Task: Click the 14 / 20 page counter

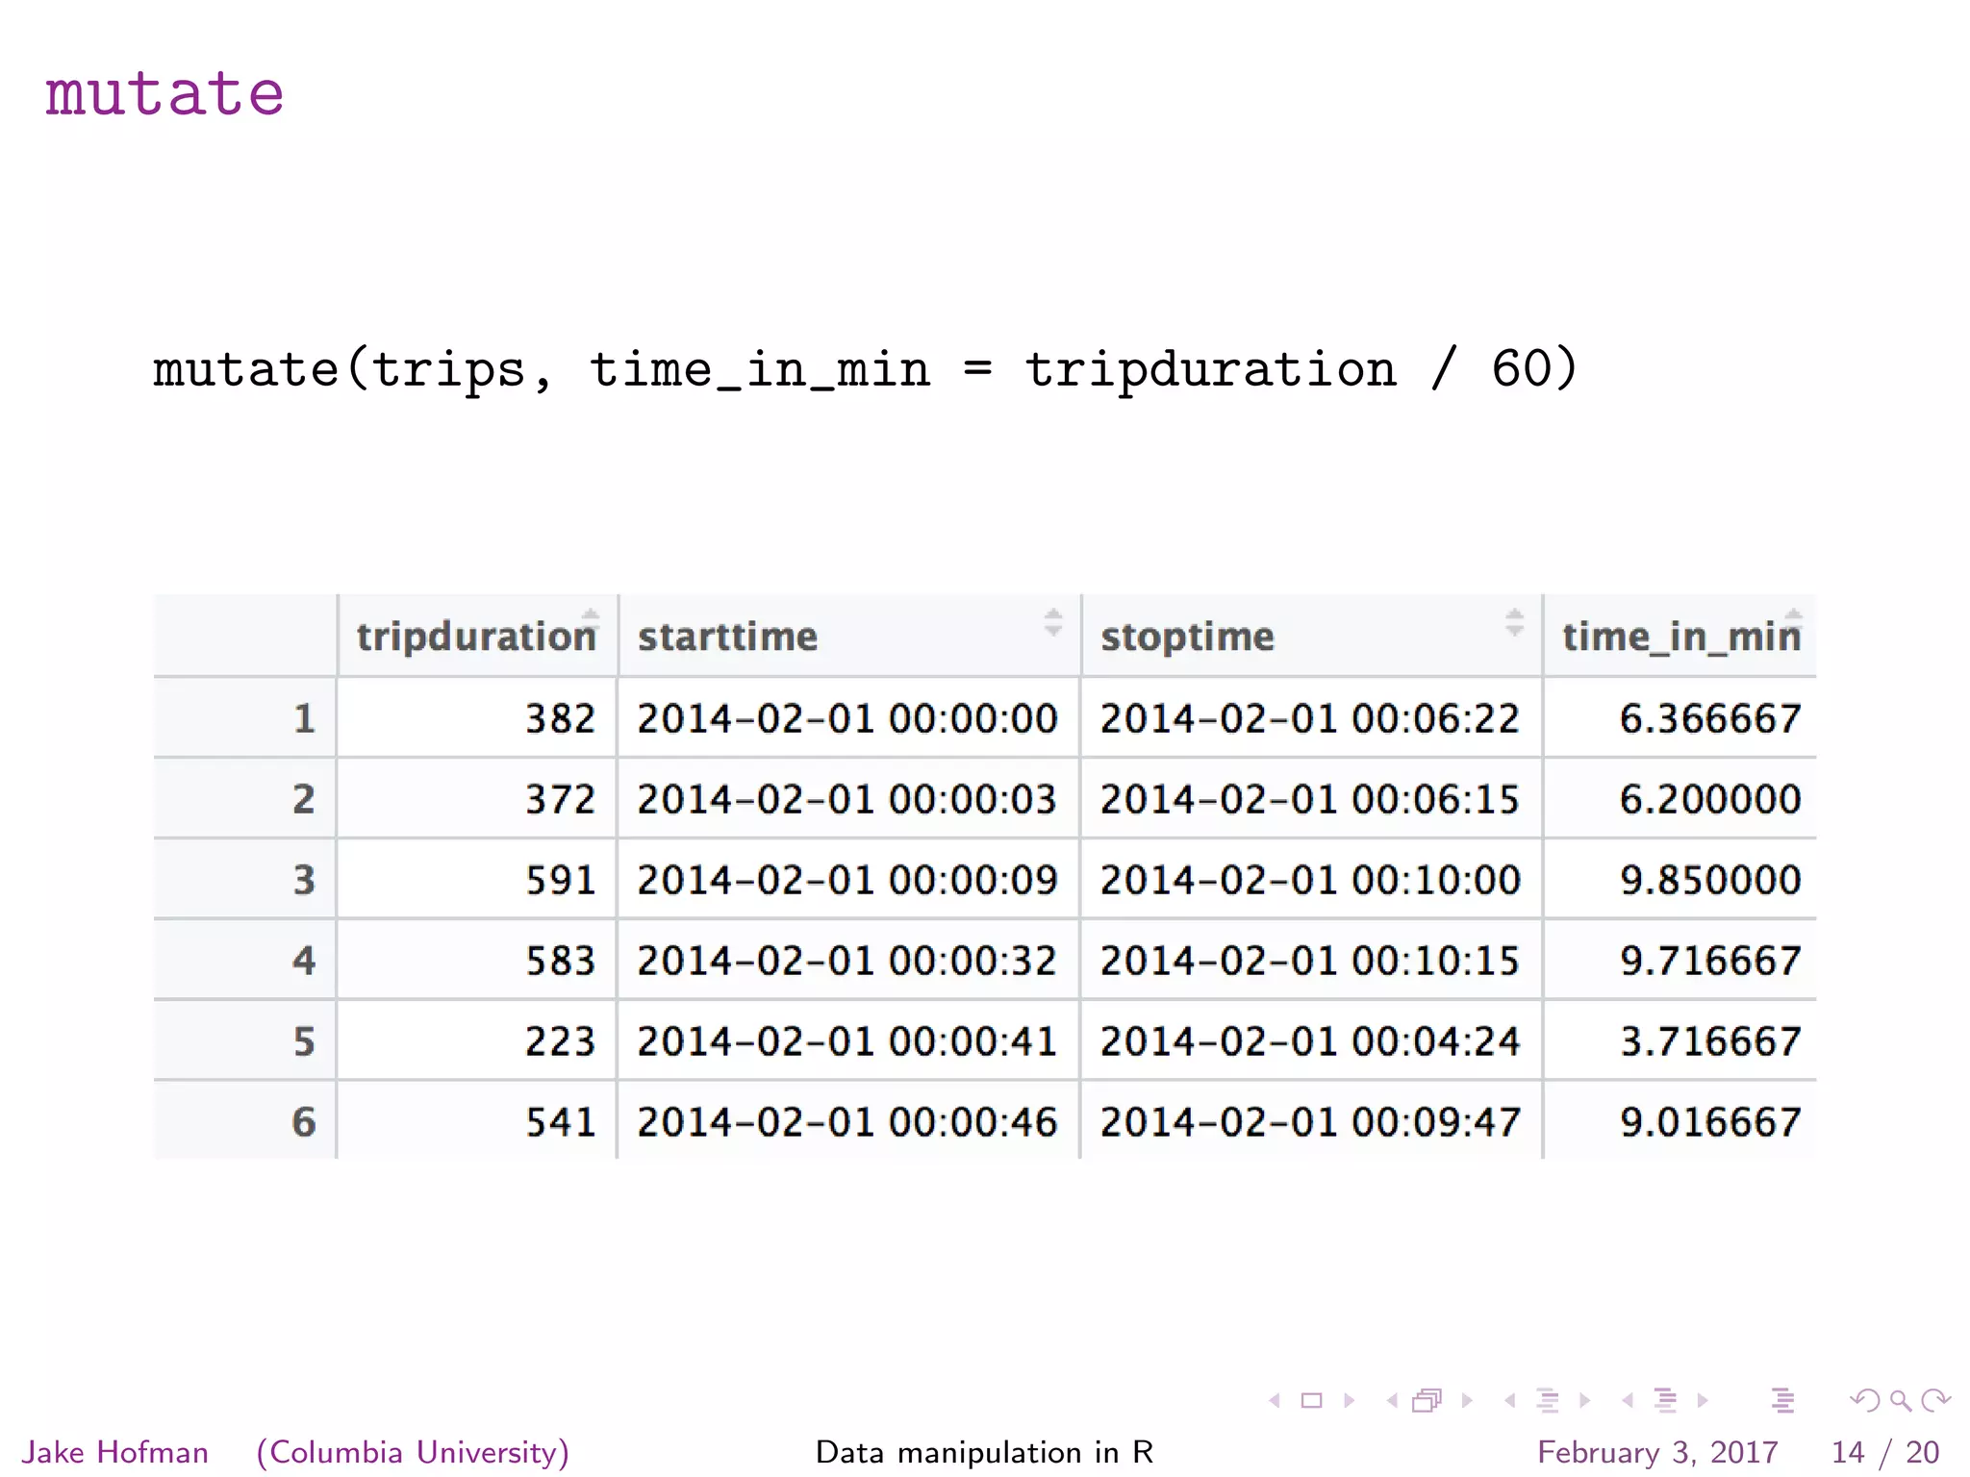Action: click(1884, 1452)
